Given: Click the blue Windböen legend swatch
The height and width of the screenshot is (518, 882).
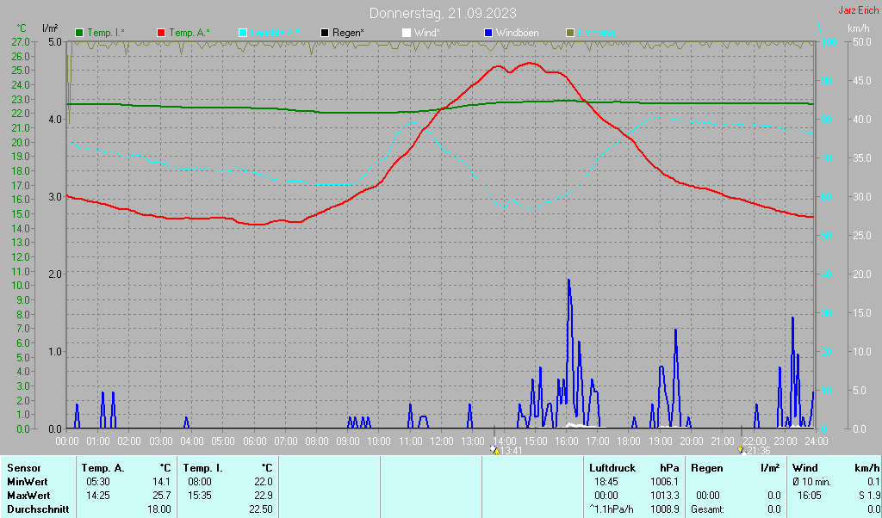Looking at the screenshot, I should pyautogui.click(x=488, y=34).
